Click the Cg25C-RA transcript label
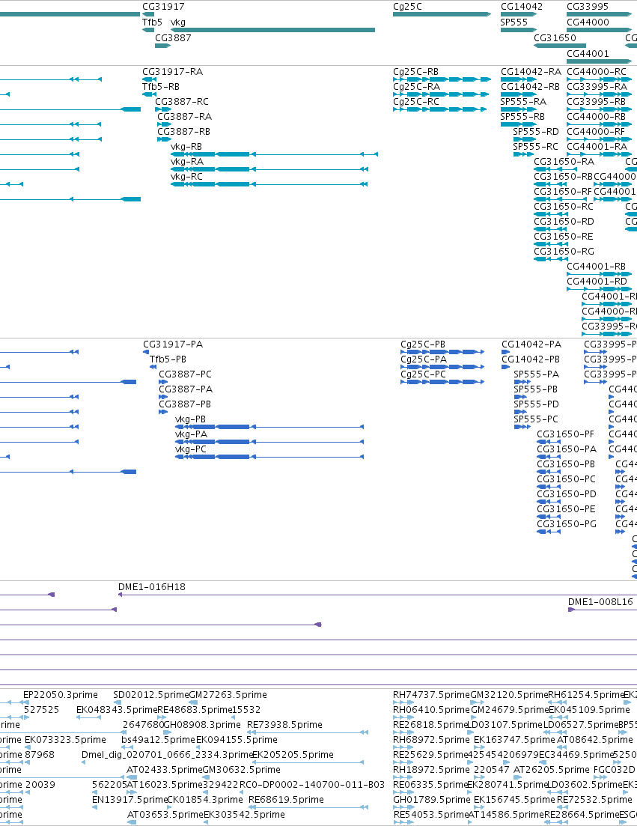This screenshot has width=637, height=826. click(416, 86)
